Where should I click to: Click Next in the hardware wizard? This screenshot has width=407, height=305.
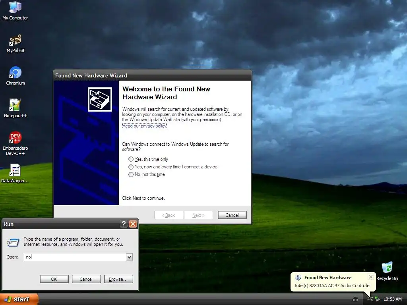pyautogui.click(x=198, y=215)
